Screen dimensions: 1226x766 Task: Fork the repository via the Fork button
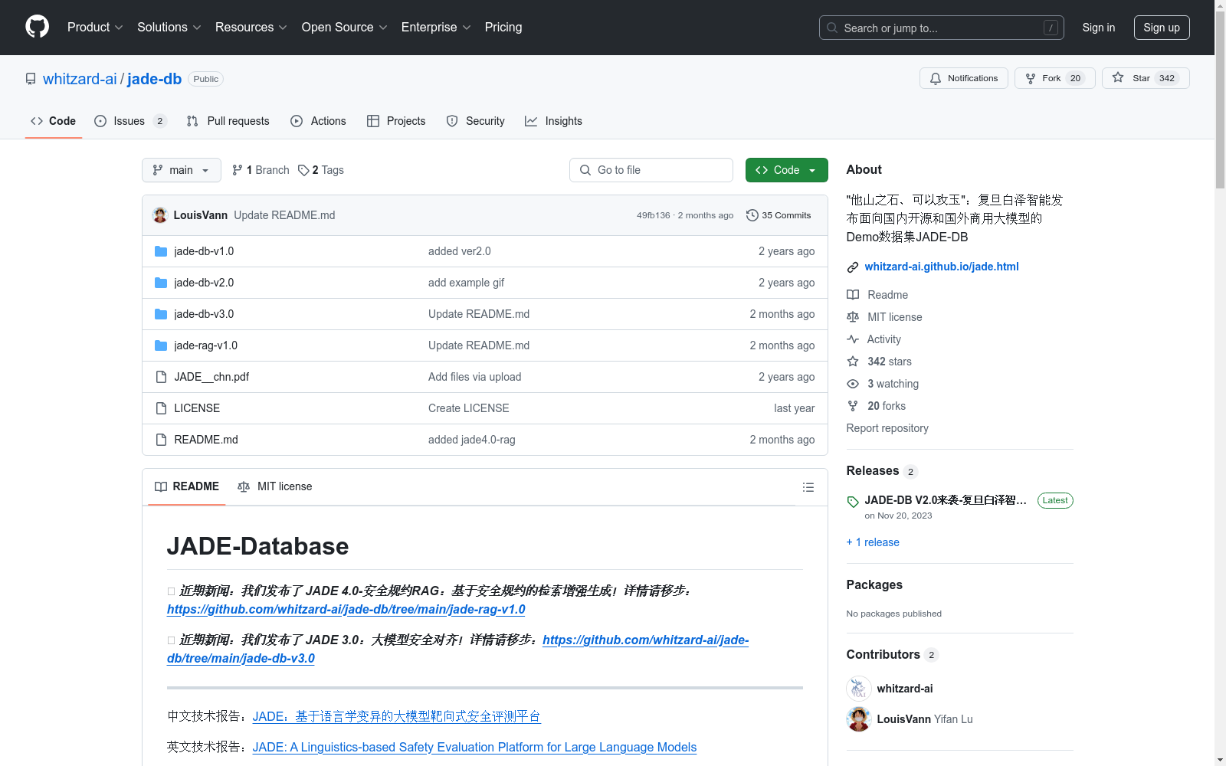click(x=1054, y=78)
